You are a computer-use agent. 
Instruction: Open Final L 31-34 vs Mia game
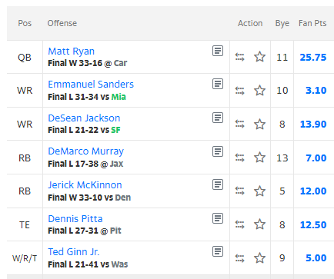[x=87, y=97]
